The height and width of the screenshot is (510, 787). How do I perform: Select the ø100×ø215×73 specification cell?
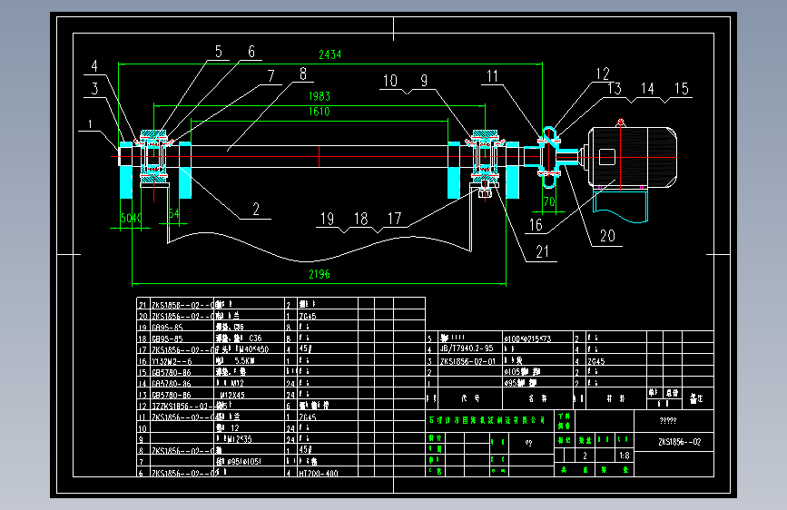tap(528, 338)
